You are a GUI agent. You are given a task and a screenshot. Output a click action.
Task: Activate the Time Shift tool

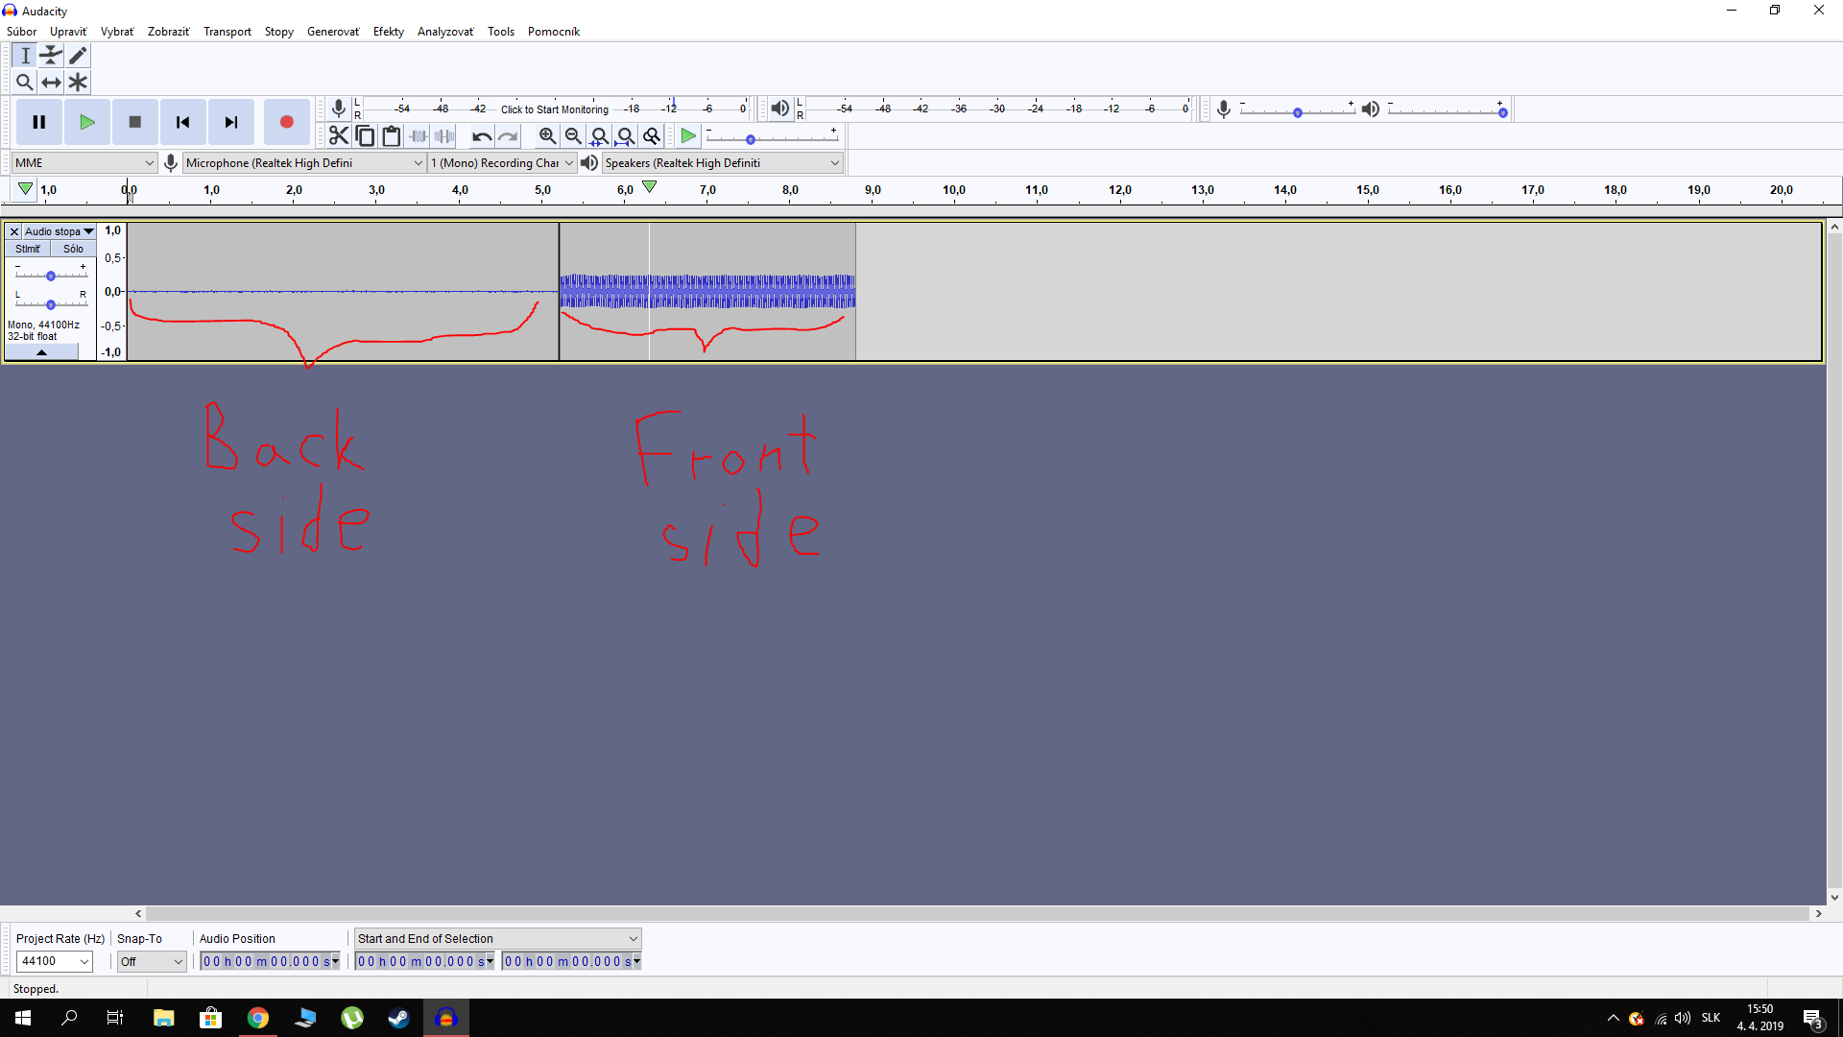tap(51, 83)
